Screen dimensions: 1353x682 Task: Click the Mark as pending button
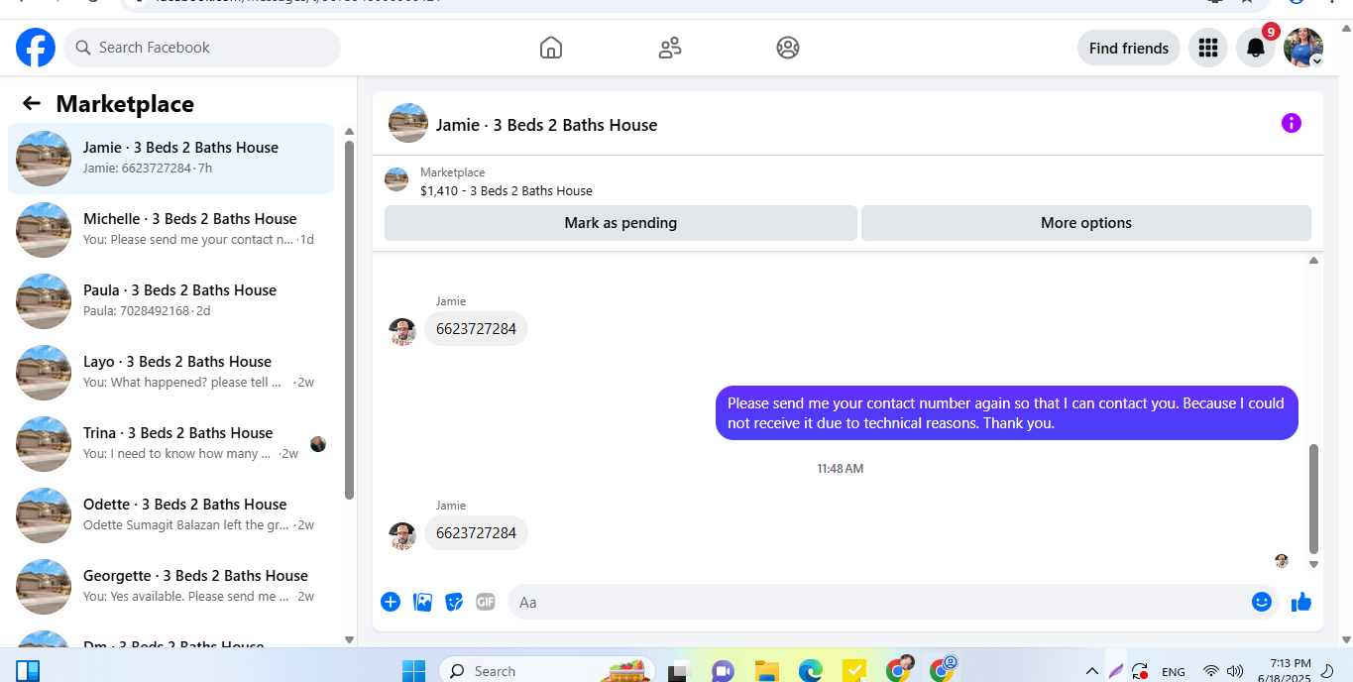tap(620, 223)
